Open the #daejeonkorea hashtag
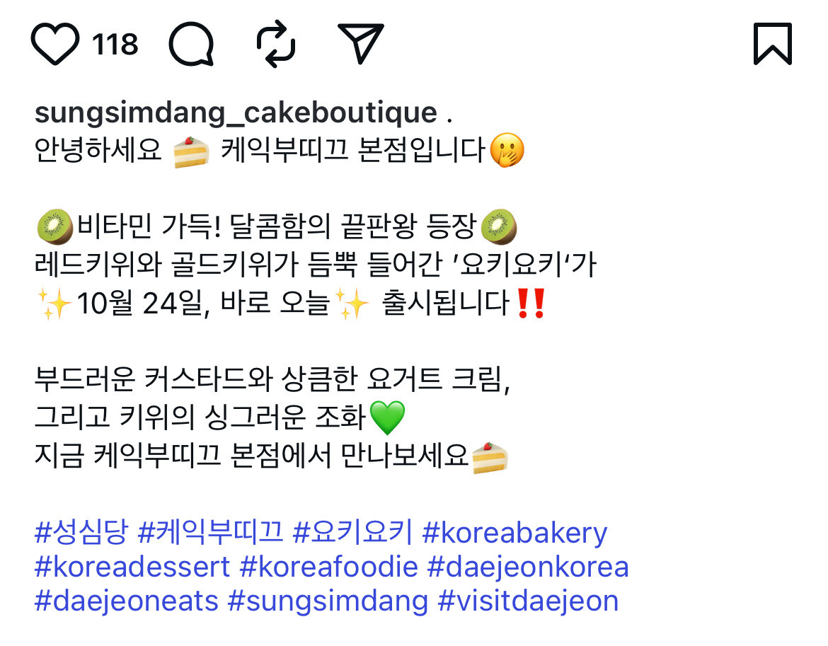Viewport: 828px width, 646px height. pos(528,568)
